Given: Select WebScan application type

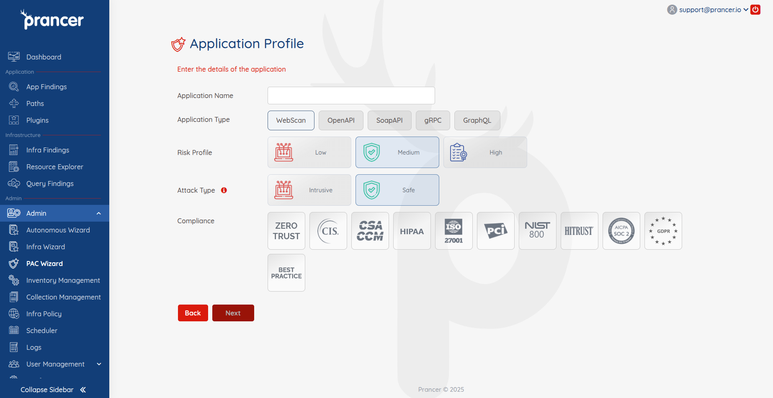Looking at the screenshot, I should click(291, 120).
